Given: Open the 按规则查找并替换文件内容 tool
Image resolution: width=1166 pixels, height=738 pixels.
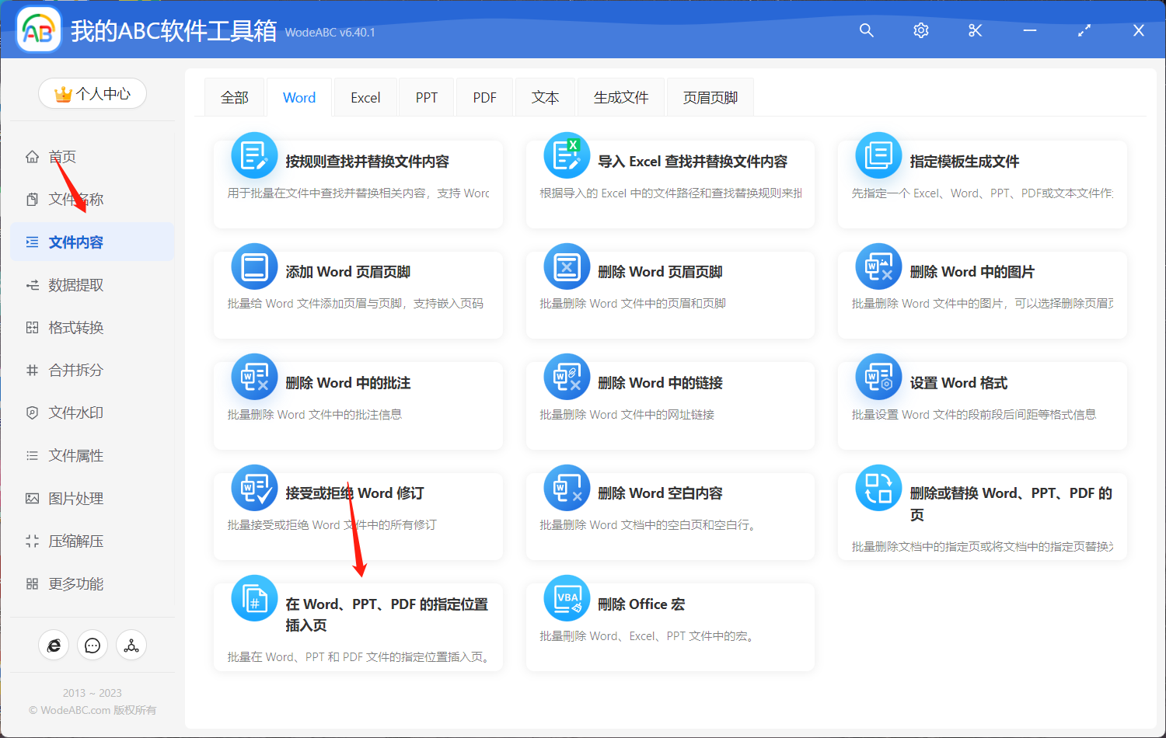Looking at the screenshot, I should tap(358, 183).
